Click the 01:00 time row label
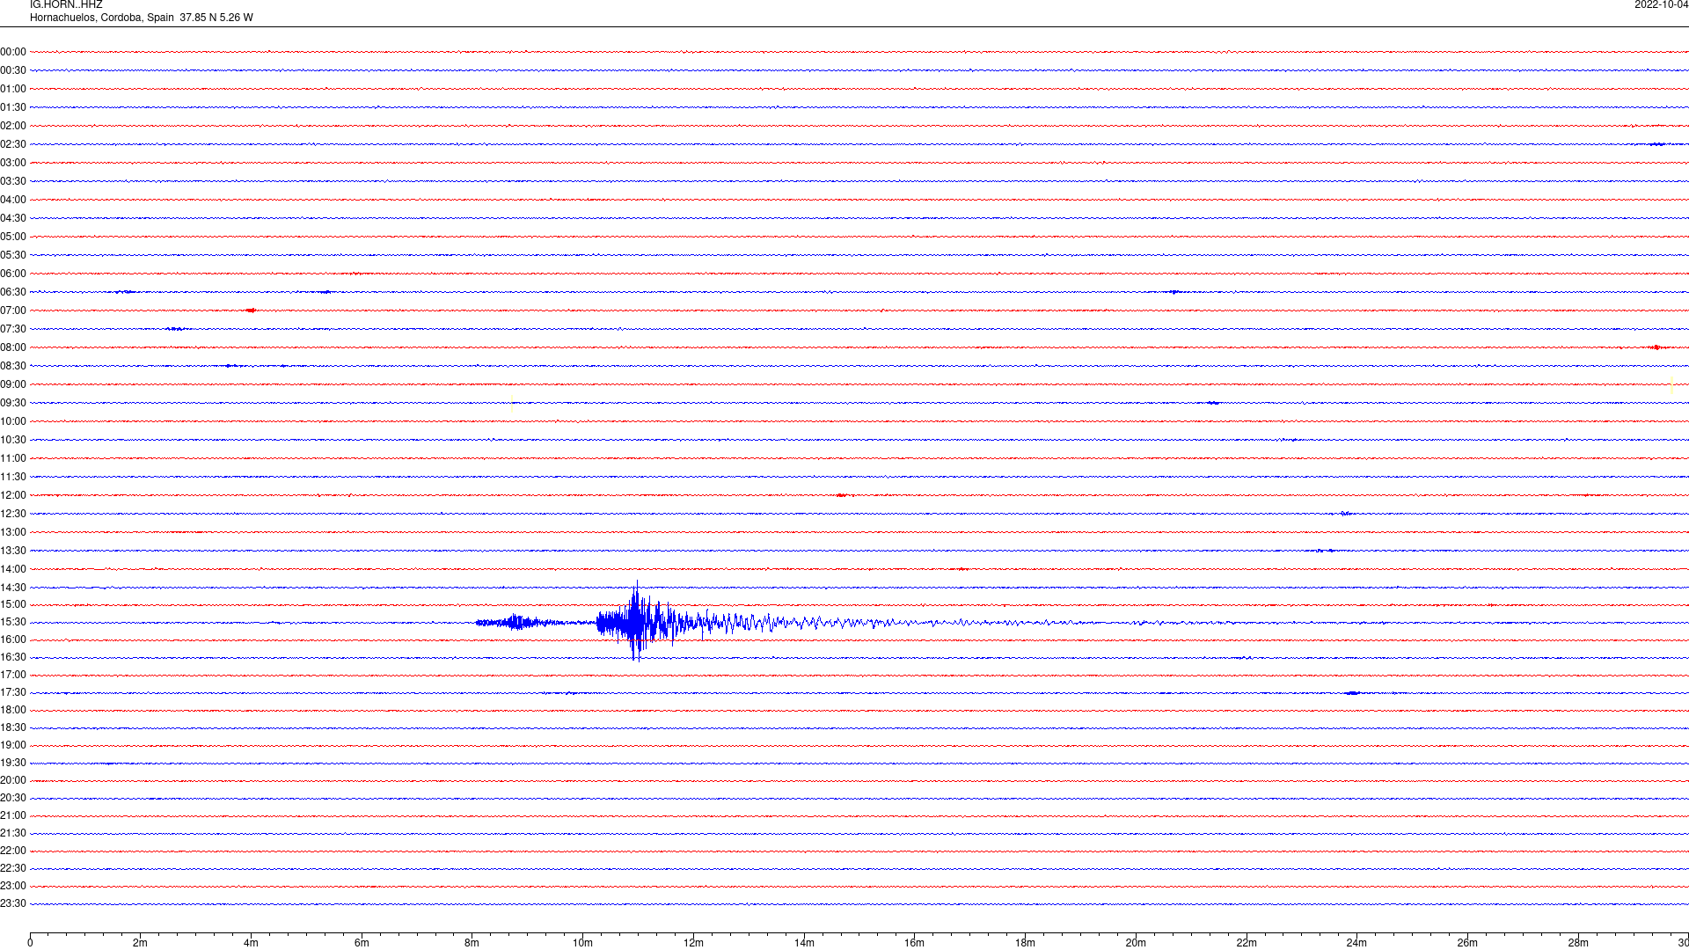1689x950 pixels. (13, 89)
